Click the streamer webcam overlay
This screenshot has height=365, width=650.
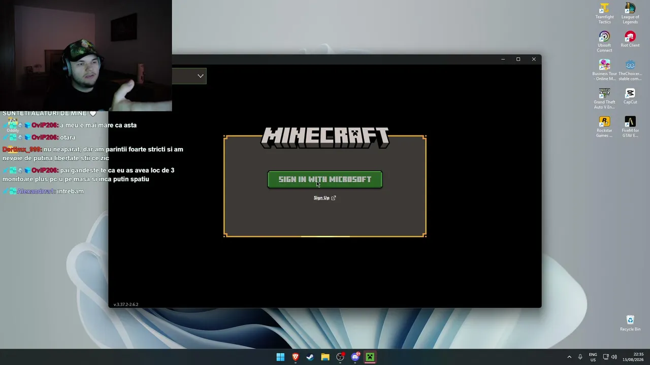(86, 55)
